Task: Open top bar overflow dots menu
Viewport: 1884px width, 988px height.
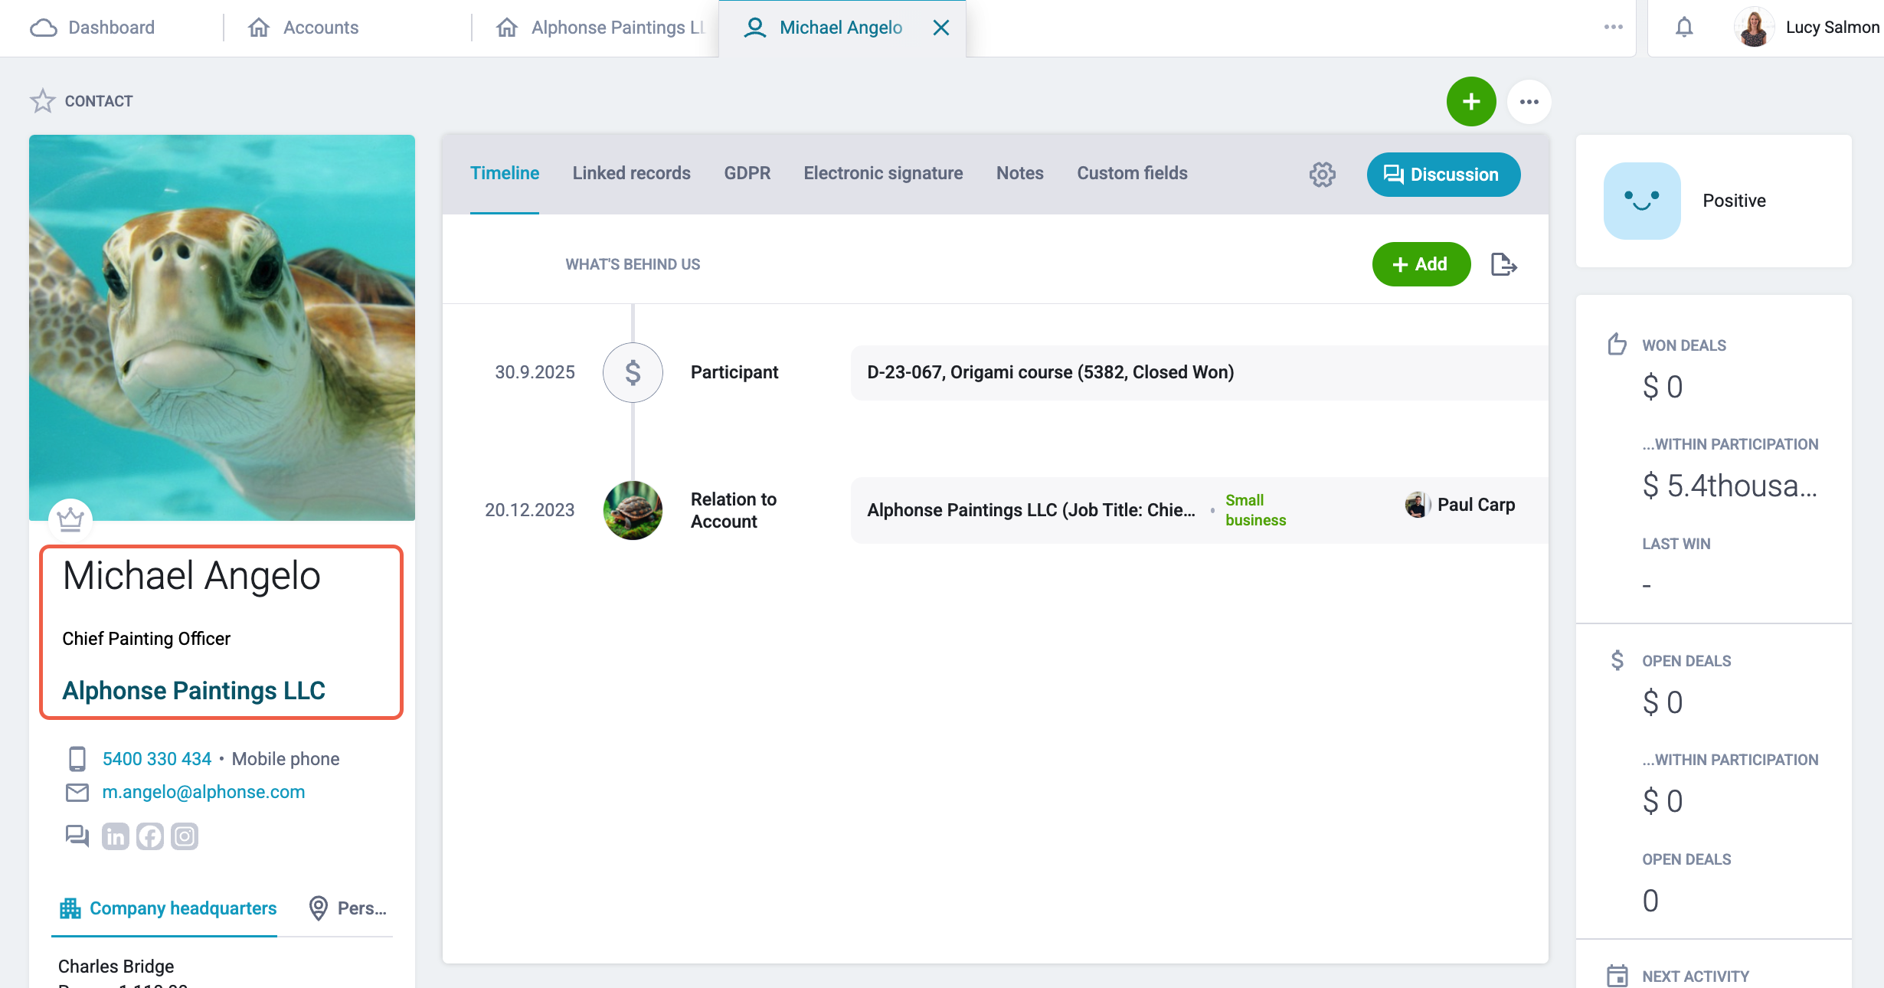Action: pyautogui.click(x=1613, y=27)
